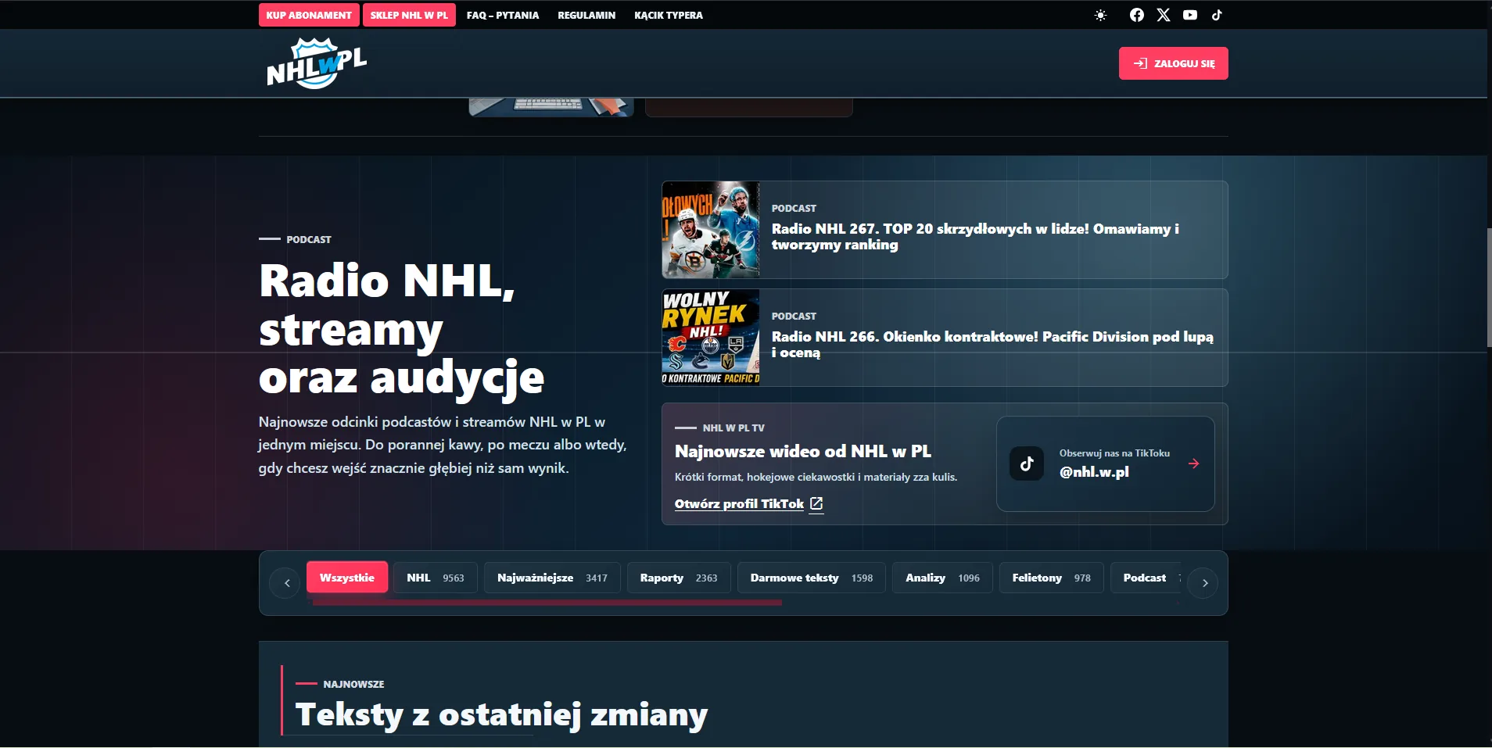1492x748 pixels.
Task: Select the Podcast category tab
Action: [1146, 578]
